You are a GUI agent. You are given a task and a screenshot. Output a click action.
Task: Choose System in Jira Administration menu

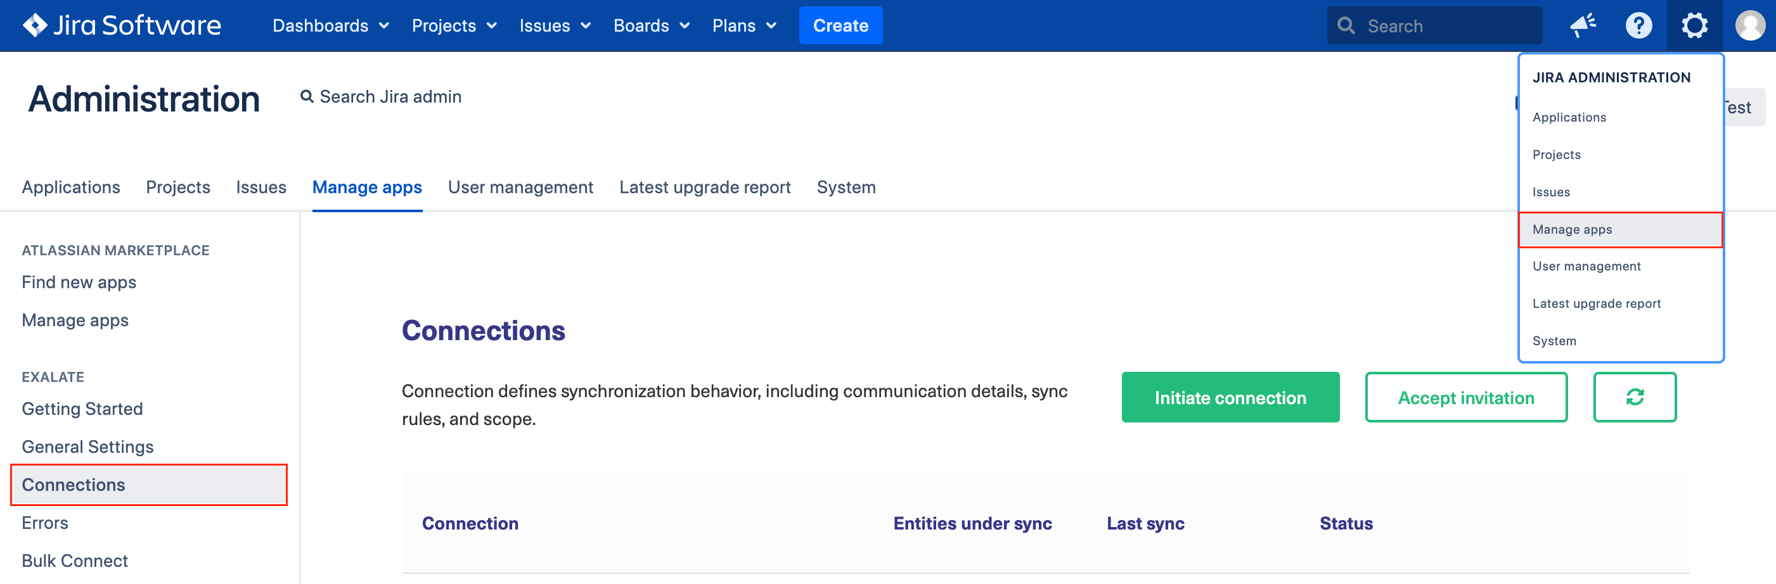click(x=1621, y=340)
